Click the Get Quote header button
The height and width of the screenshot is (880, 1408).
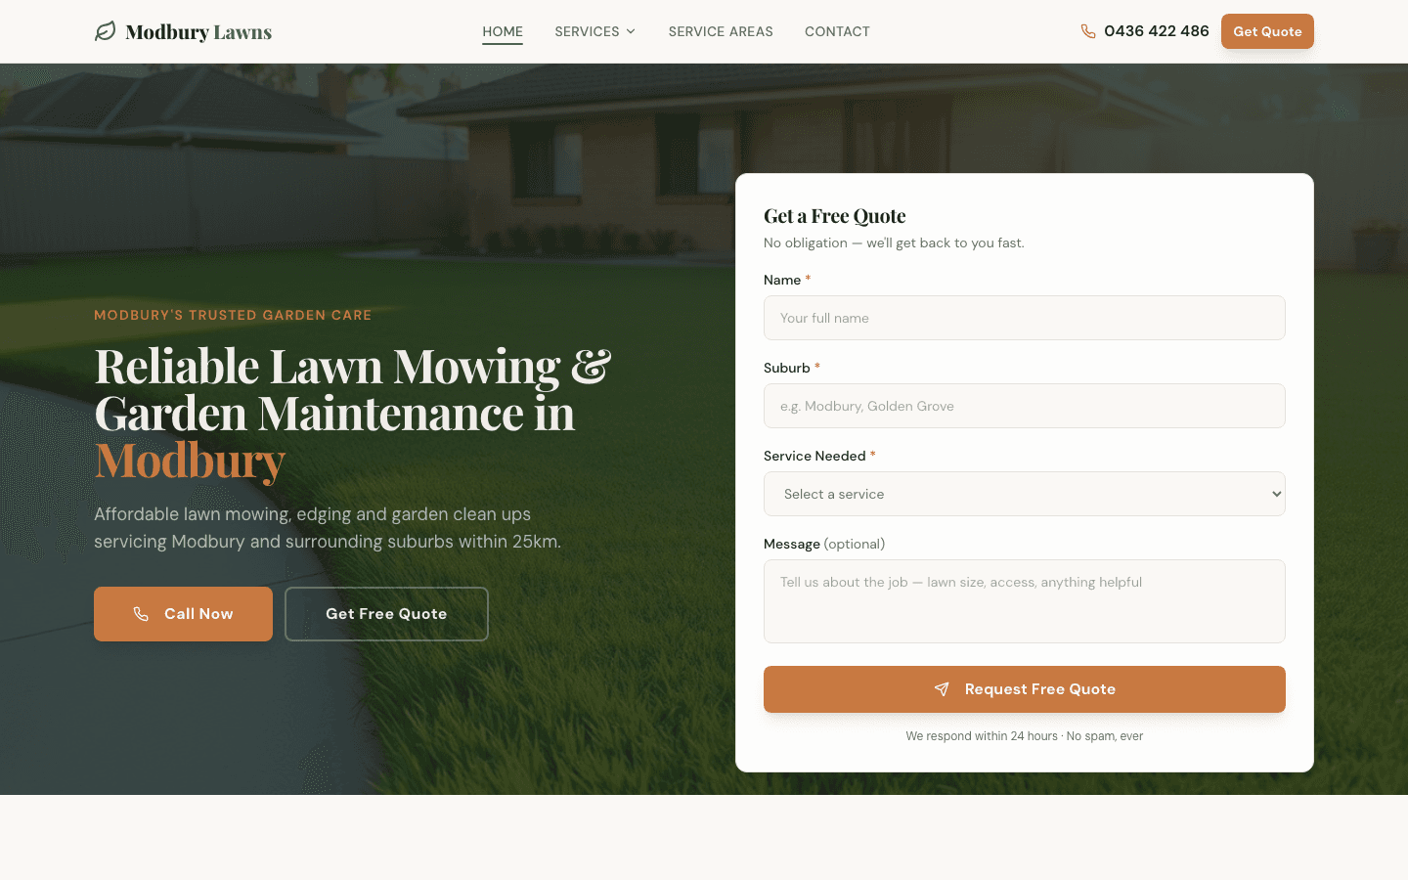point(1267,31)
